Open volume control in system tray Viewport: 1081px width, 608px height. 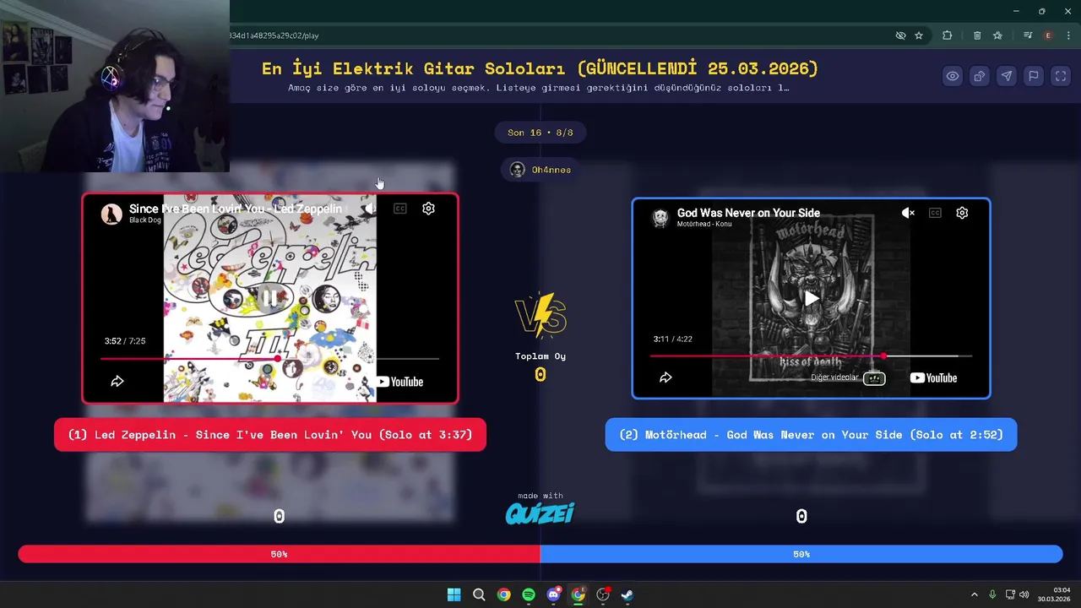pyautogui.click(x=1024, y=594)
